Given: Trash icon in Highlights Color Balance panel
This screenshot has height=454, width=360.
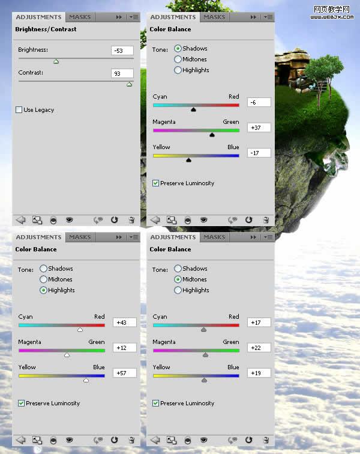Looking at the screenshot, I should point(131,440).
